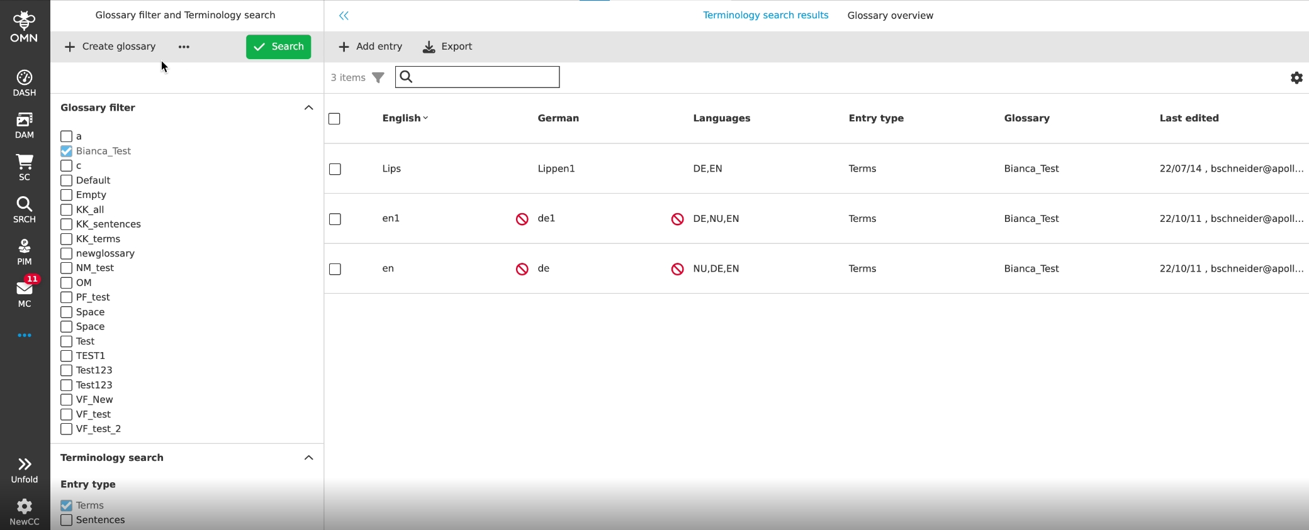Screen dimensions: 1309x530
Task: Open the DAM module in sidebar
Action: 25,125
